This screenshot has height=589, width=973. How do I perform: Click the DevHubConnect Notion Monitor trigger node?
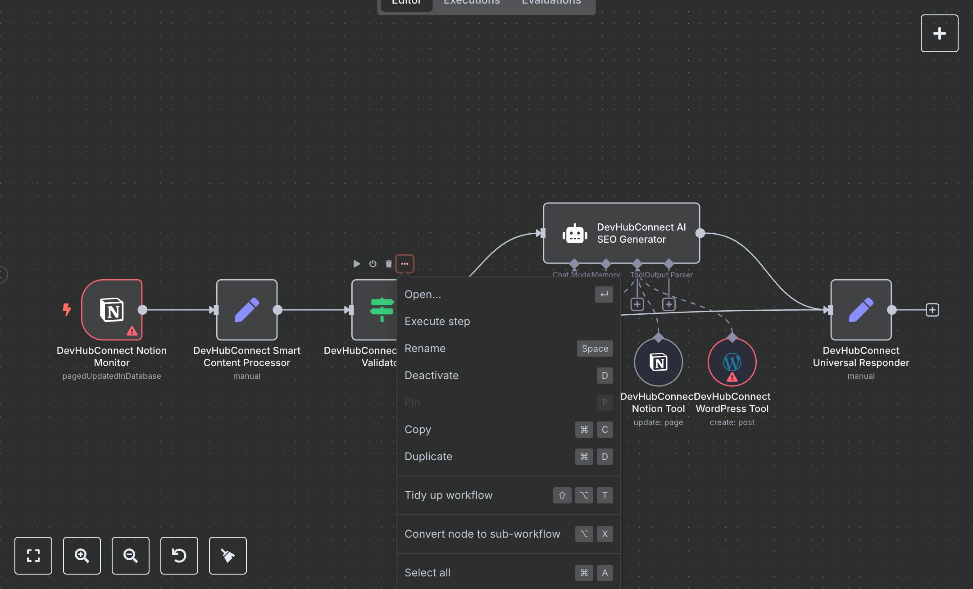[x=112, y=309]
